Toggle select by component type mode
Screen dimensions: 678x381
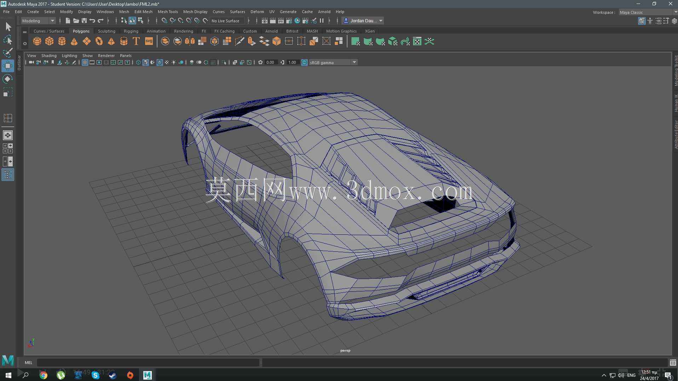(140, 21)
